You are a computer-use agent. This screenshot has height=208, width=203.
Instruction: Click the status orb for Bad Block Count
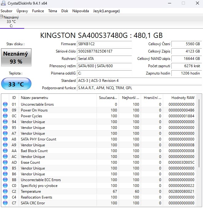click(5, 151)
